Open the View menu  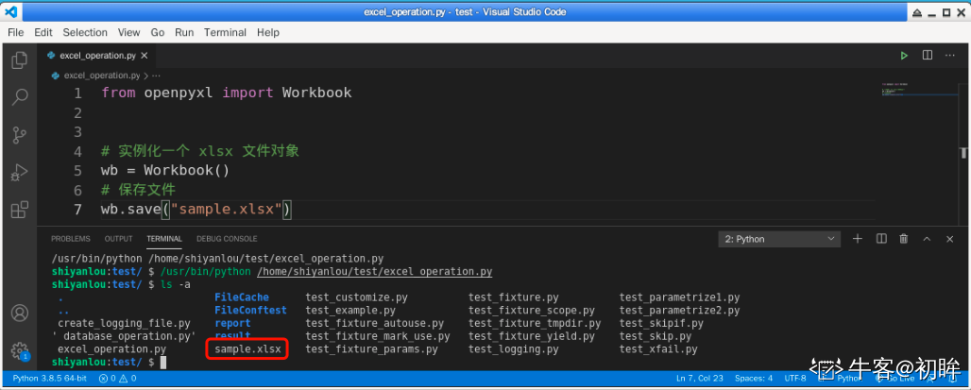tap(128, 32)
